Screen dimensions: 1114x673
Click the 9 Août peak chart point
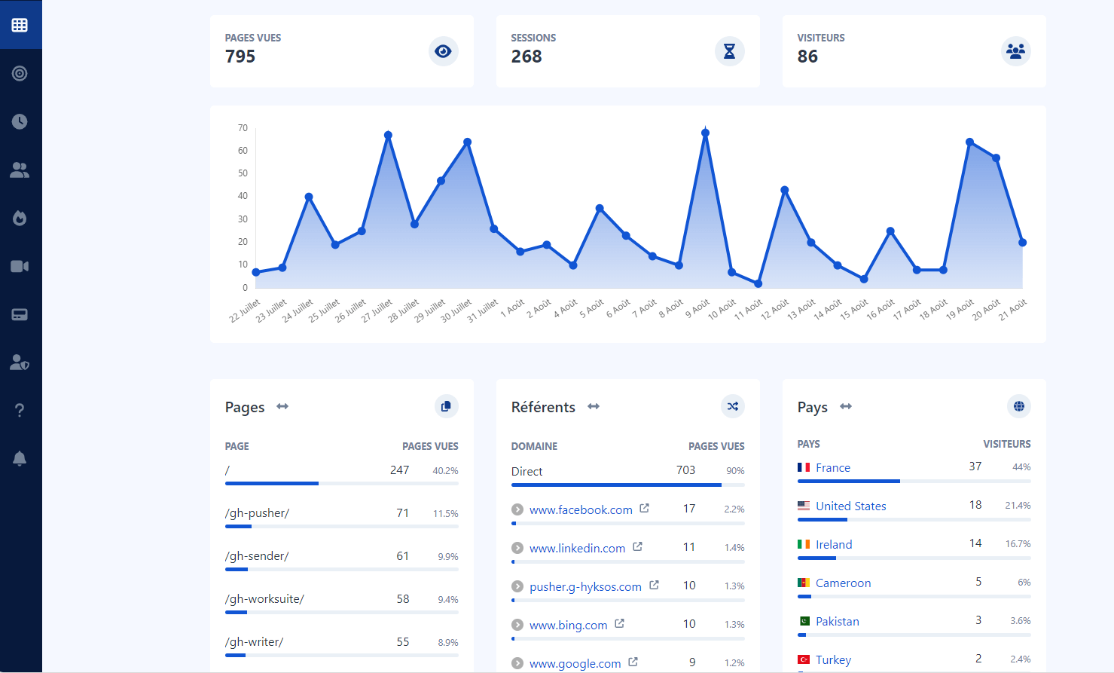pos(705,133)
